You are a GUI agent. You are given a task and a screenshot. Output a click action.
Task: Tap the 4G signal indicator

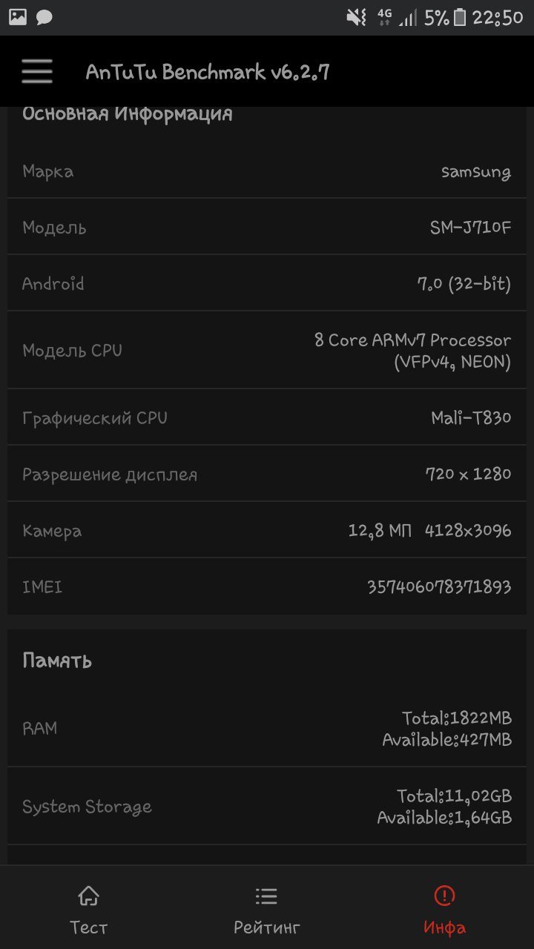click(x=384, y=17)
